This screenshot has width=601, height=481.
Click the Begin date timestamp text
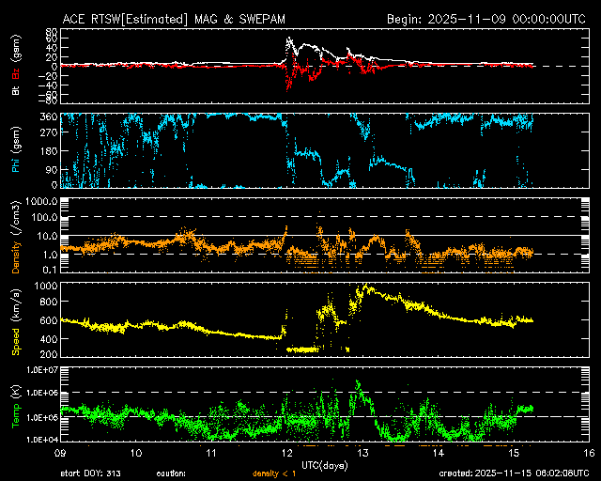tap(485, 19)
